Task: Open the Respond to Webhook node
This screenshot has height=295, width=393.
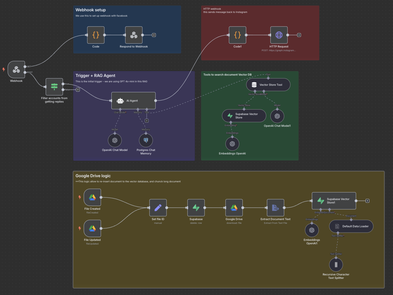Action: point(134,35)
